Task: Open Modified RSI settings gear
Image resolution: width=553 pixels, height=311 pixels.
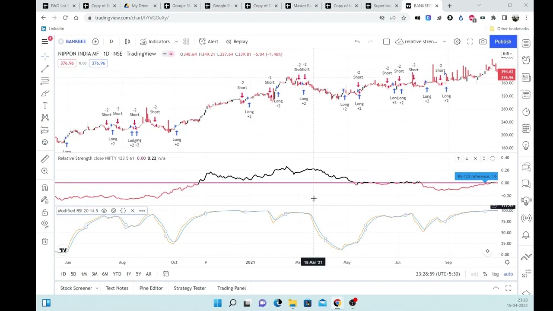Action: click(x=114, y=211)
